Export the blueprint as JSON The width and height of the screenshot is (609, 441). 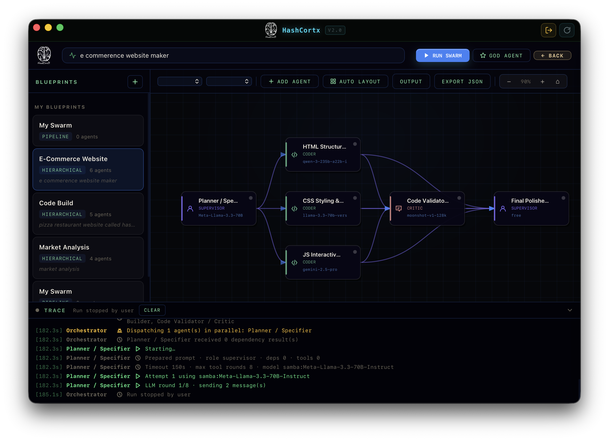click(462, 81)
